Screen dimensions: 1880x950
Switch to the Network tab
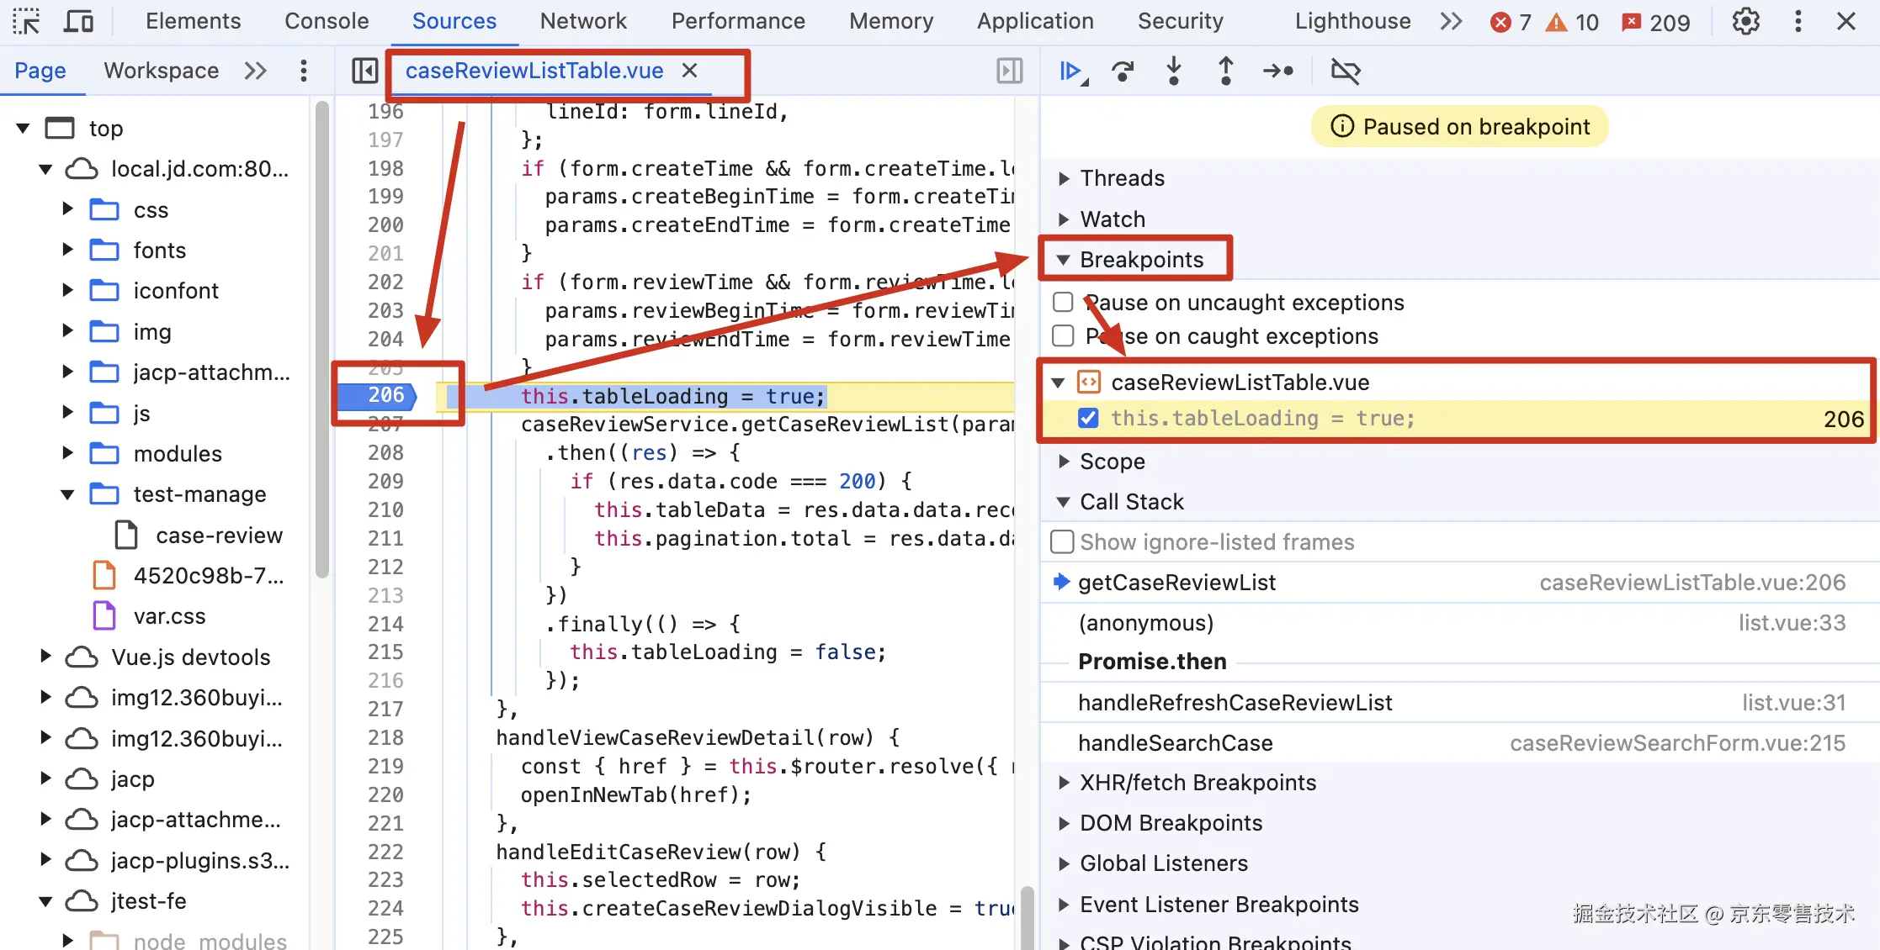tap(583, 22)
